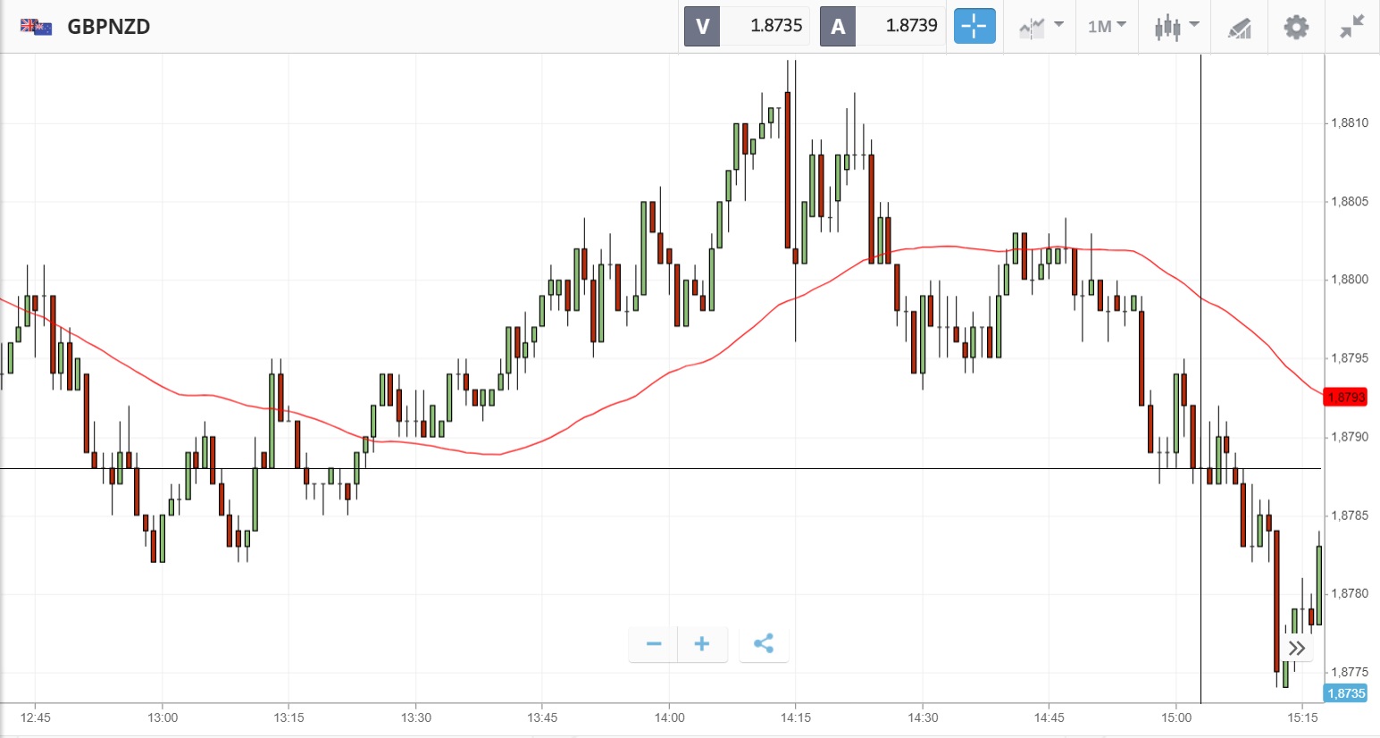The image size is (1380, 738).
Task: Share the chart via share icon
Action: pos(764,643)
